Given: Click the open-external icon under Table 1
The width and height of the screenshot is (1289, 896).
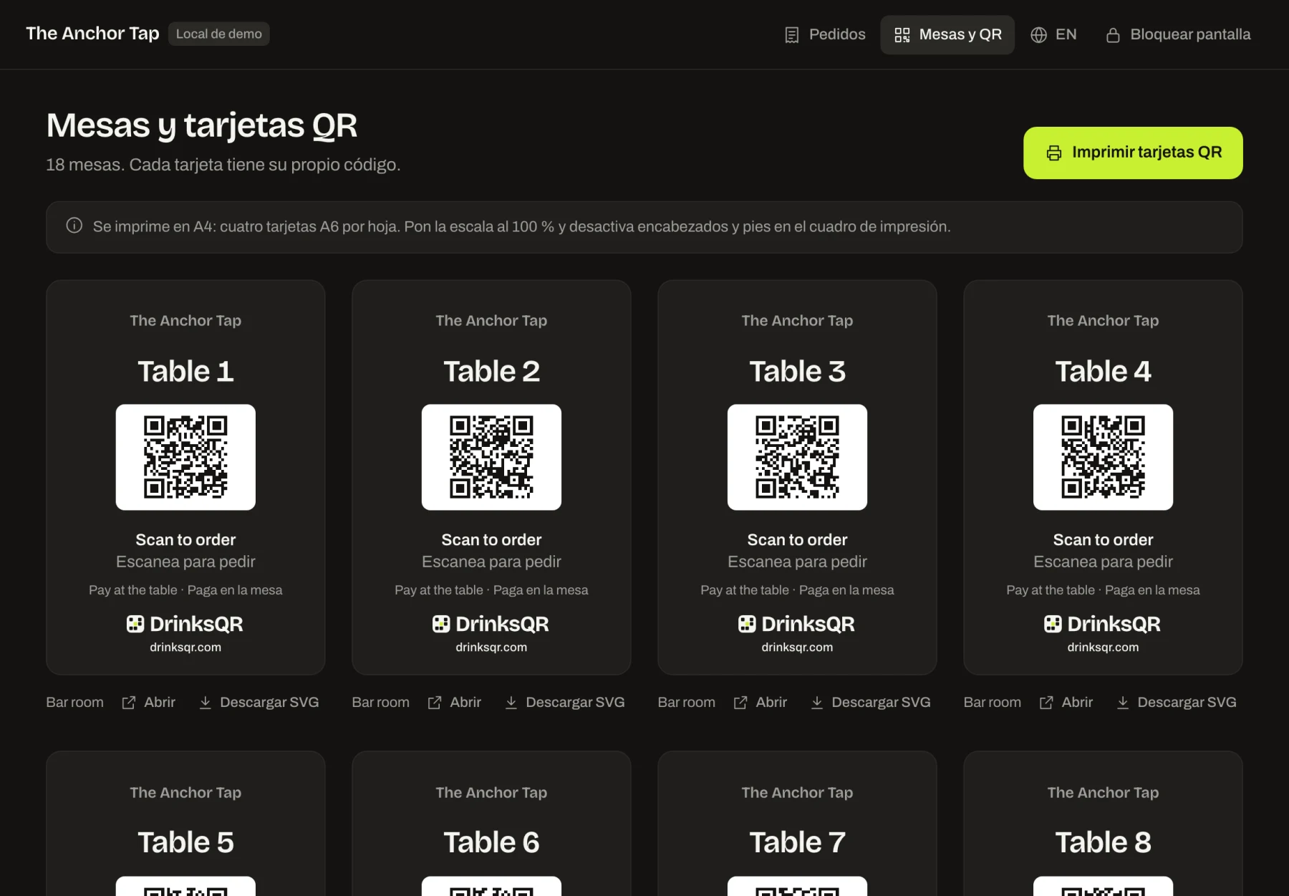Looking at the screenshot, I should (x=129, y=703).
